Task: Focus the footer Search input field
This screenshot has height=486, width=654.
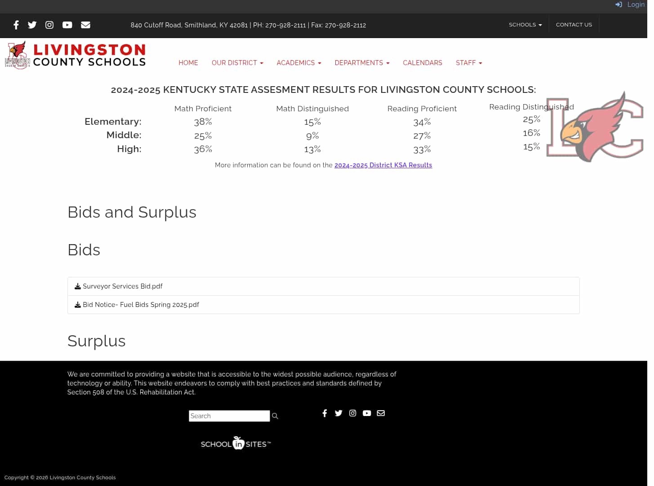Action: click(x=229, y=416)
